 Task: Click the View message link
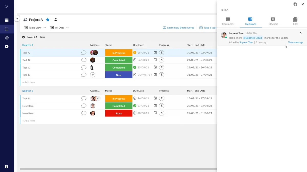pos(295,42)
